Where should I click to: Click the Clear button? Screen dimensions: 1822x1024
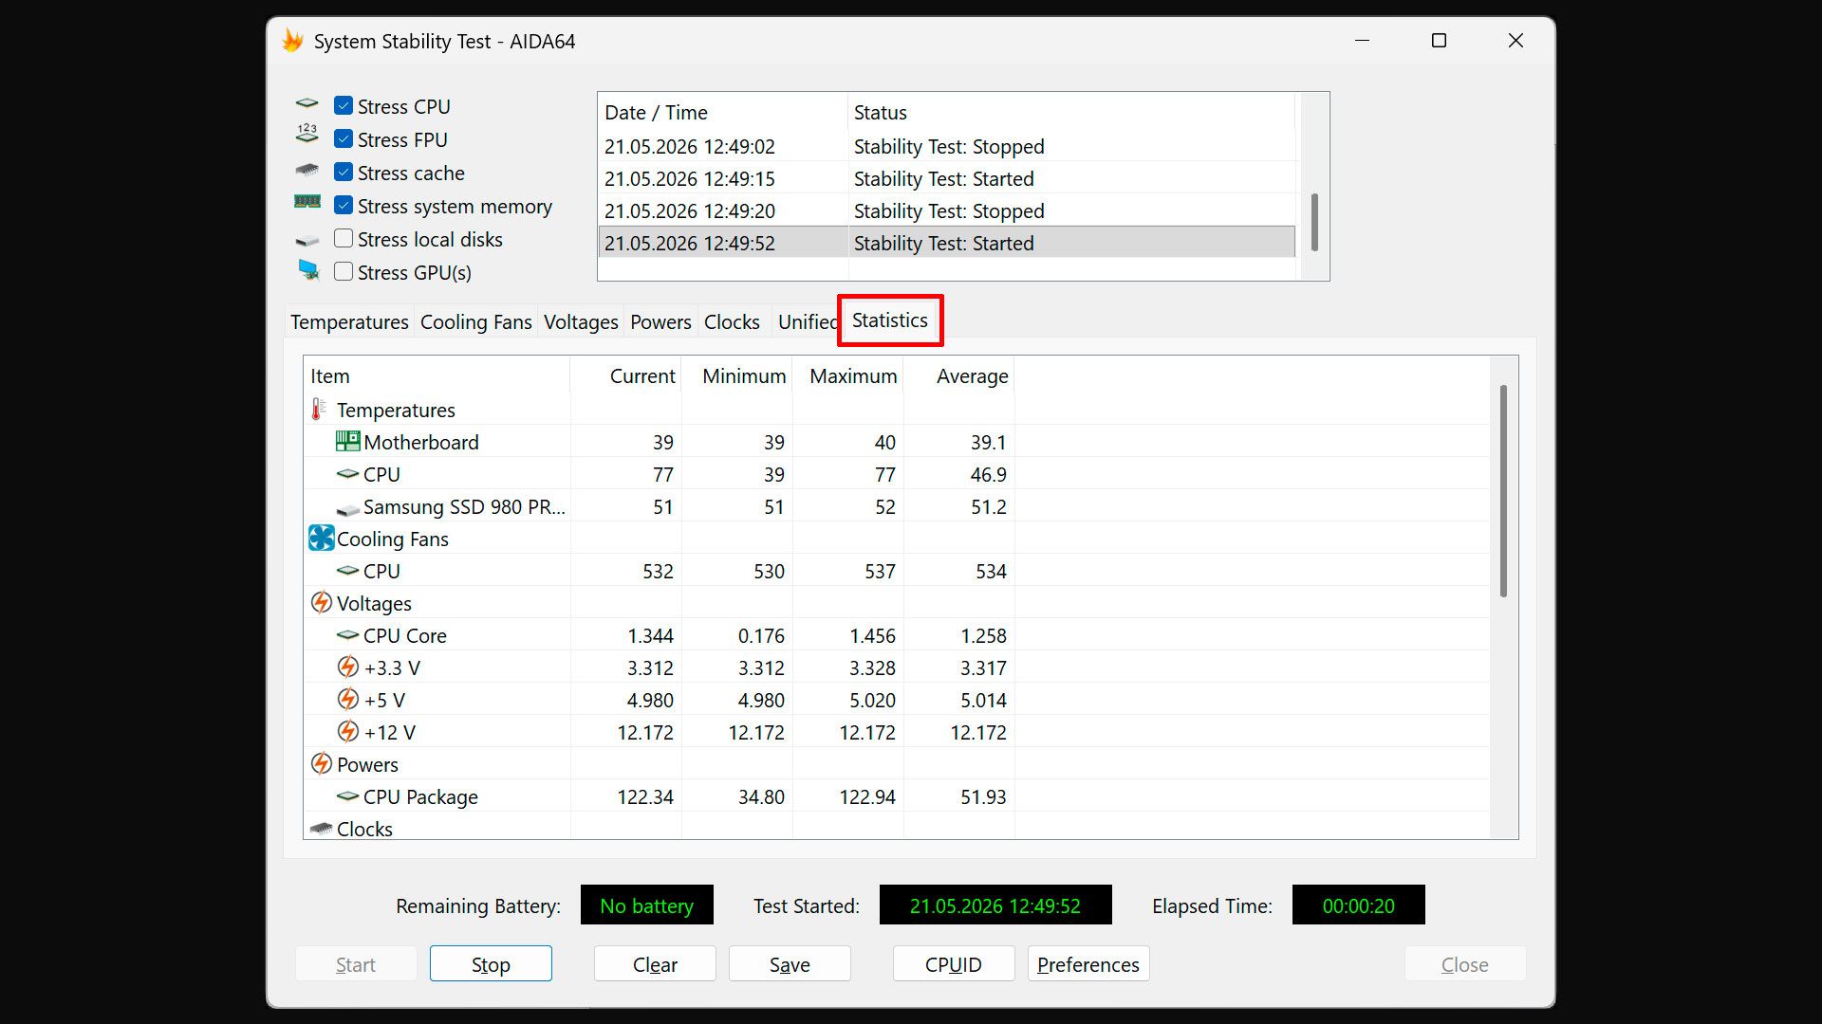click(655, 963)
